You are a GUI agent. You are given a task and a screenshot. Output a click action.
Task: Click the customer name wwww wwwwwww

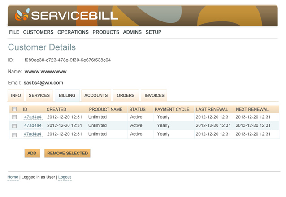pyautogui.click(x=46, y=72)
